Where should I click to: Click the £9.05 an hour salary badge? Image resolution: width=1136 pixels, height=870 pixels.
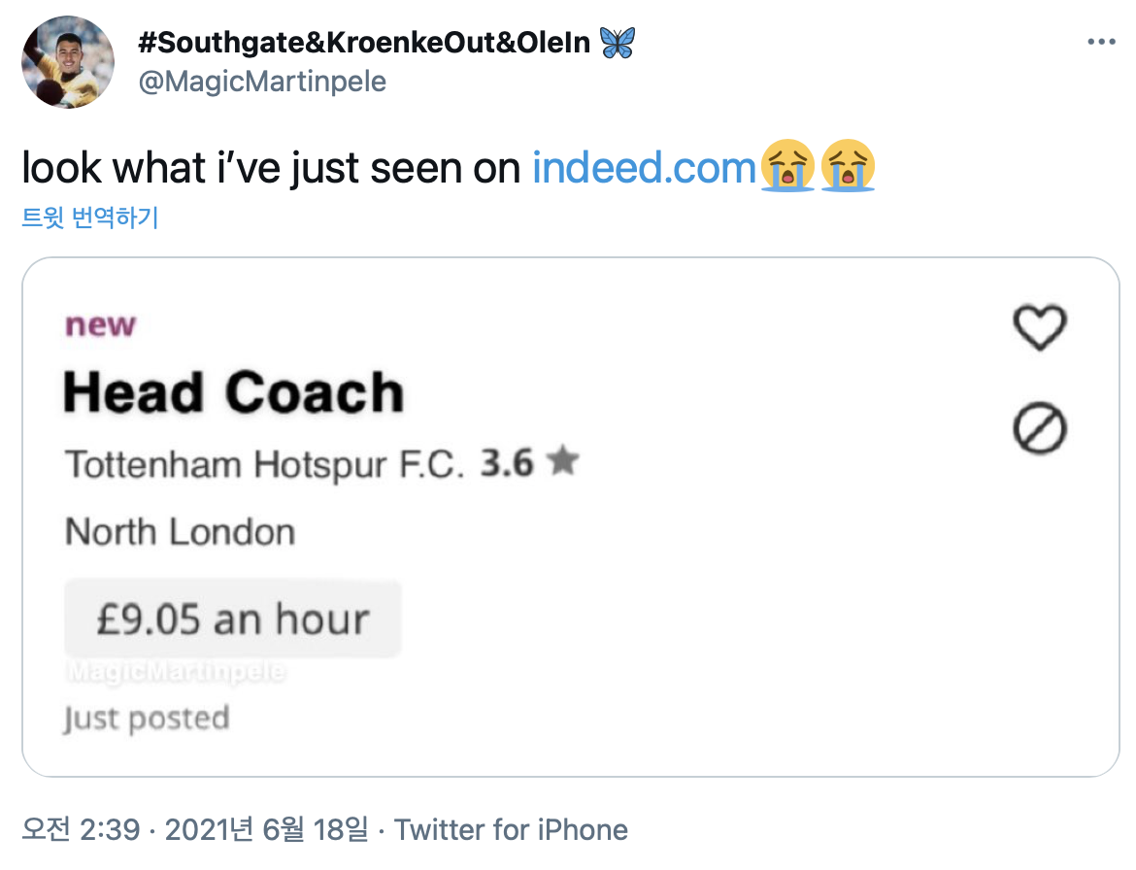coord(233,619)
